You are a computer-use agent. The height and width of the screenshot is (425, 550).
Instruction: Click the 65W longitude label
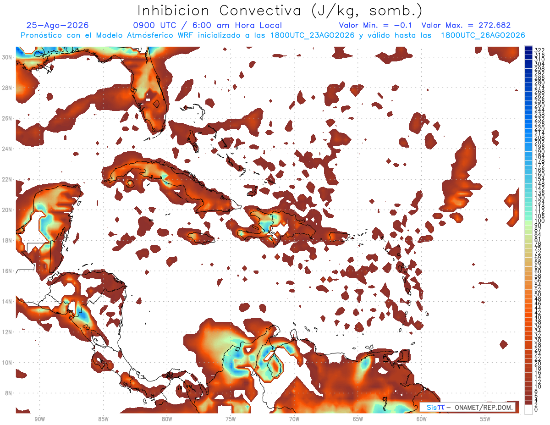[358, 419]
